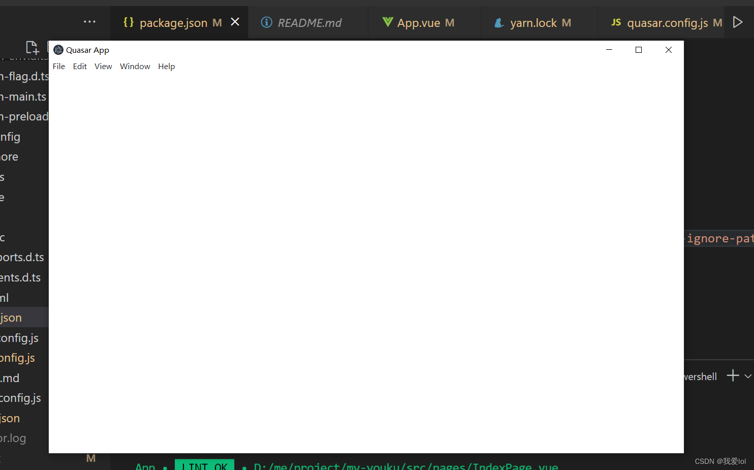754x470 pixels.
Task: Open the Help menu in the Quasar App
Action: (166, 66)
